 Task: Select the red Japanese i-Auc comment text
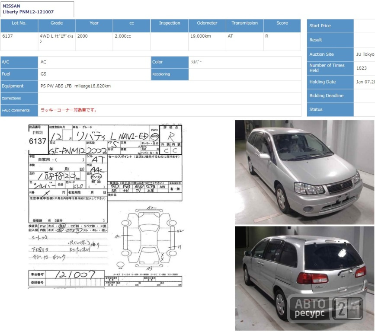pos(68,110)
